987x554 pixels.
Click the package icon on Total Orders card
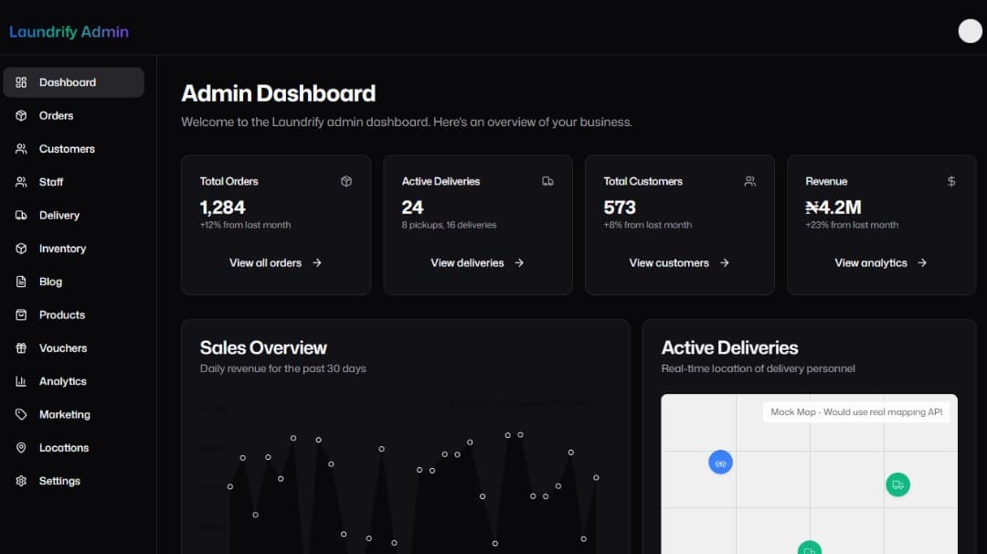346,181
